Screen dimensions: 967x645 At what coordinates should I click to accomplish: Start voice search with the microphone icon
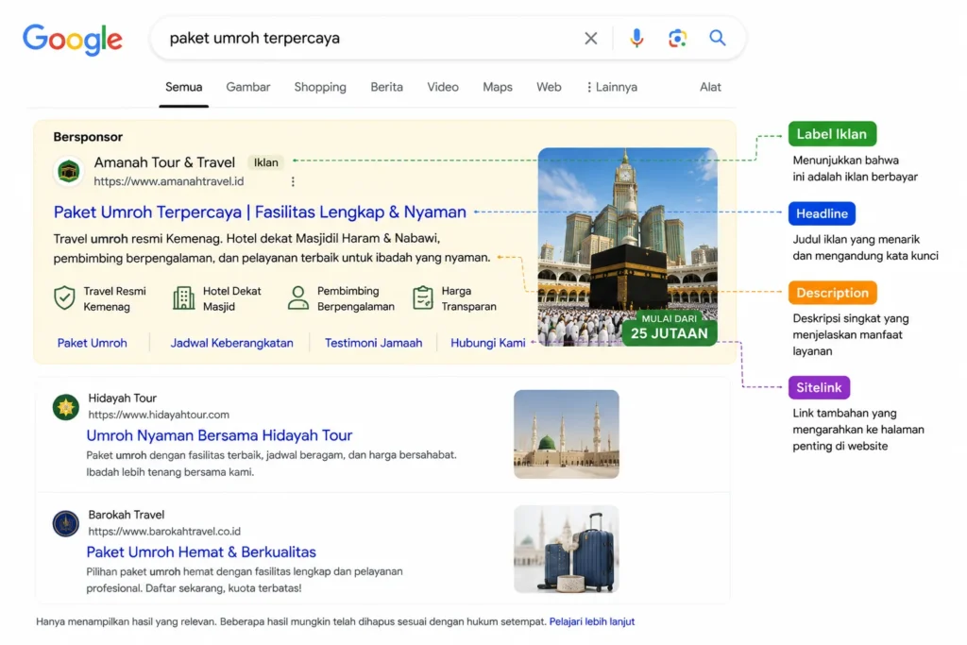pos(636,38)
